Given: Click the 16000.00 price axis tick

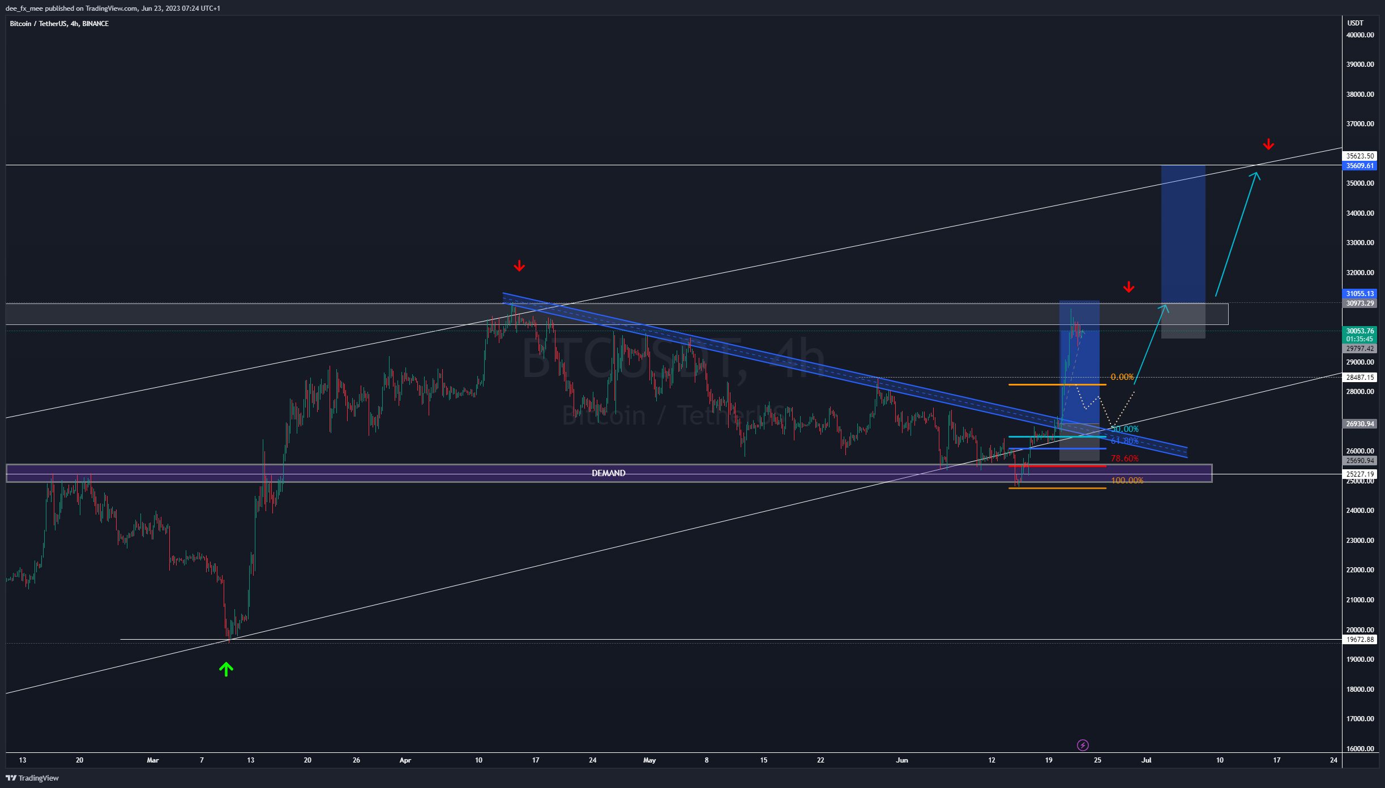Looking at the screenshot, I should pos(1360,749).
